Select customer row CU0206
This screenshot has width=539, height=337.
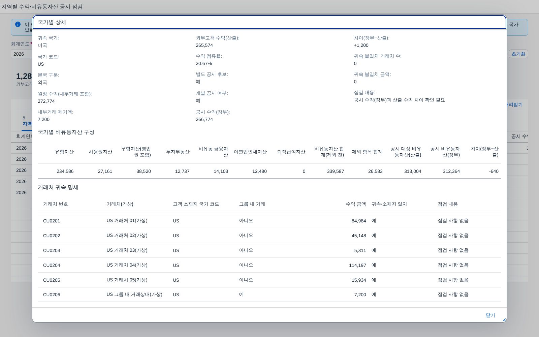(269, 295)
